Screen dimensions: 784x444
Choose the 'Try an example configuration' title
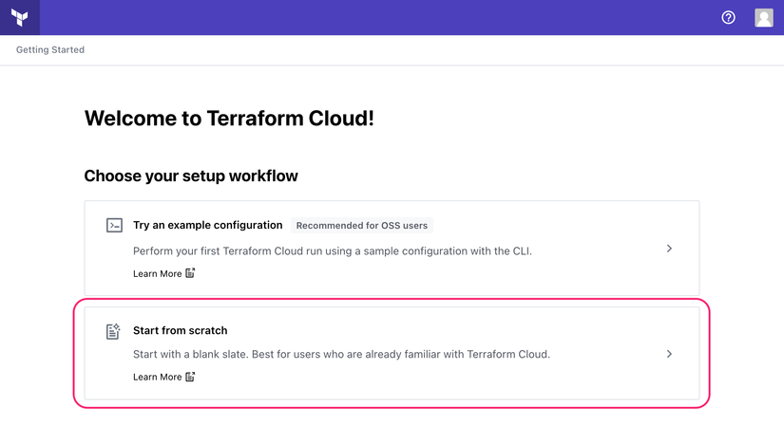[x=207, y=226]
